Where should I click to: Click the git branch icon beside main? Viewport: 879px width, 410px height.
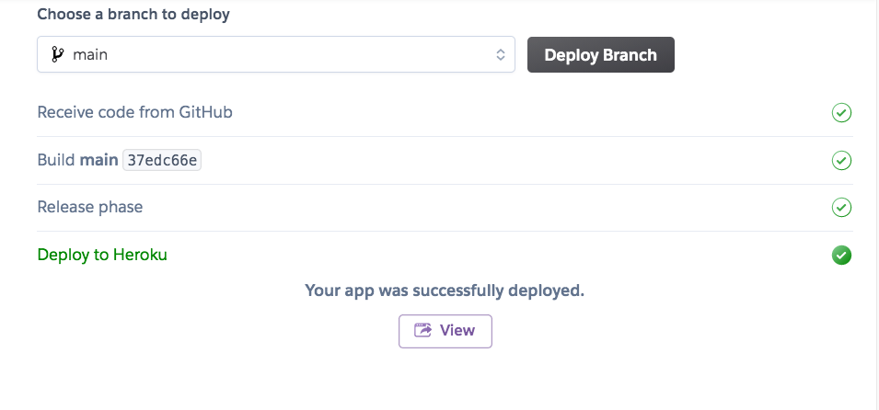[57, 54]
